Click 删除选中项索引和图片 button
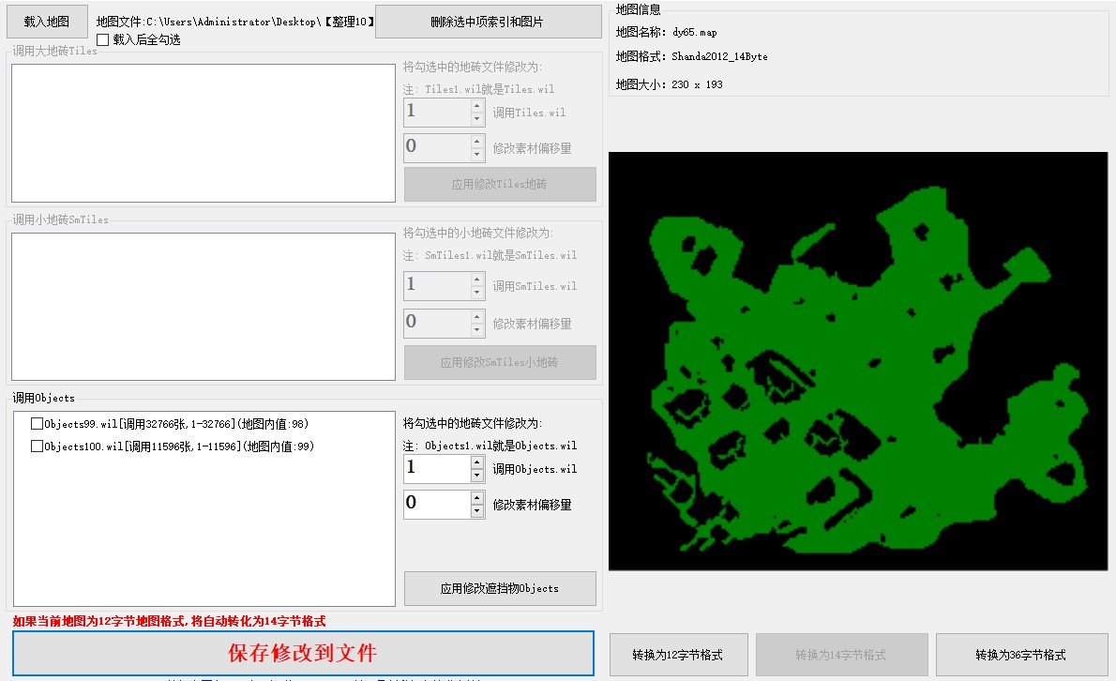Screen dimensions: 1116x681 pos(488,22)
